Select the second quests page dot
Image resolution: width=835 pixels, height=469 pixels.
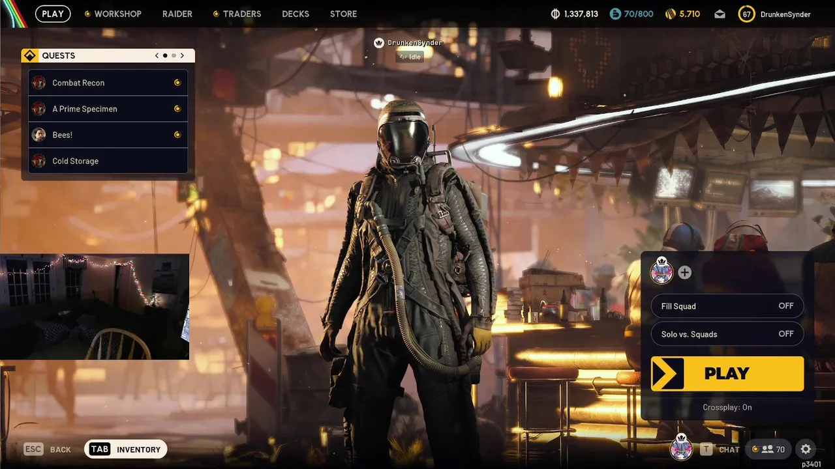click(174, 55)
